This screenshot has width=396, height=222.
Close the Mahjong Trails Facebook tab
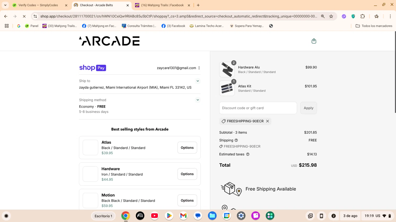pos(189,5)
